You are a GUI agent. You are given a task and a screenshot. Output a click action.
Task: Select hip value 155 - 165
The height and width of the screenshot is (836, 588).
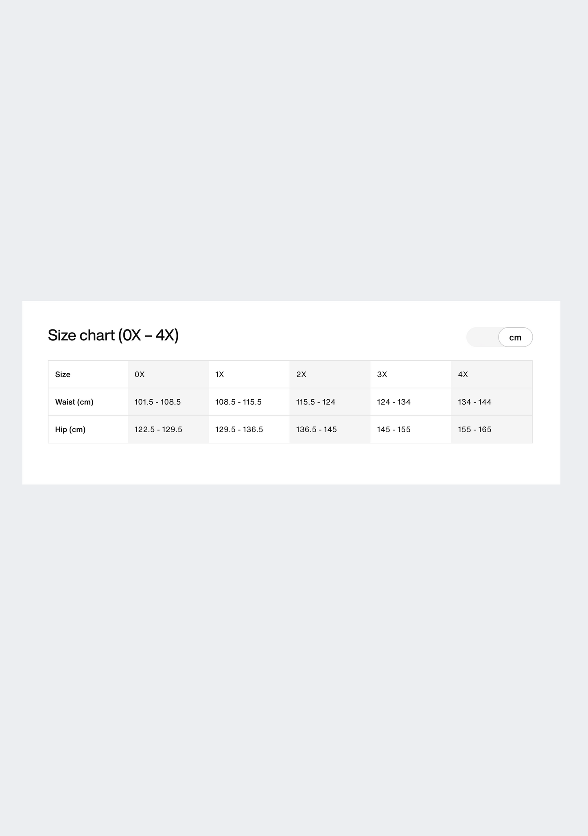point(474,430)
